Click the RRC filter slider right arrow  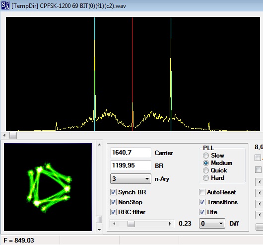coord(170,224)
